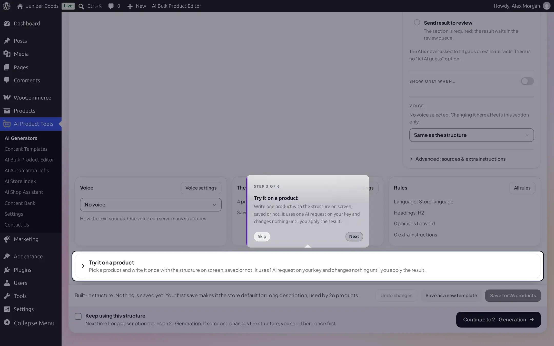
Task: Click the Plugins plug icon
Action: pyautogui.click(x=7, y=270)
